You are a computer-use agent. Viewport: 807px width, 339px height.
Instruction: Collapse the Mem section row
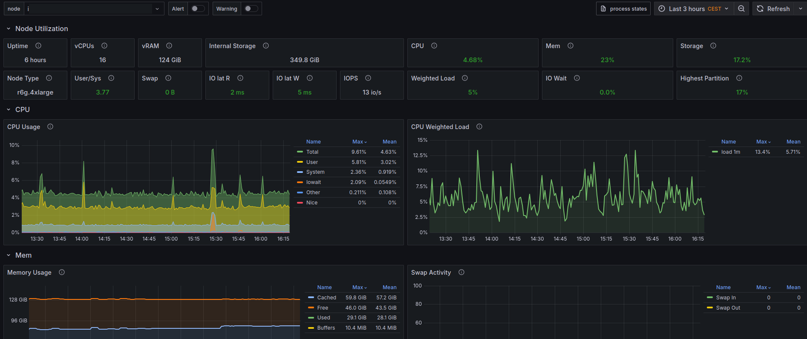coord(9,255)
